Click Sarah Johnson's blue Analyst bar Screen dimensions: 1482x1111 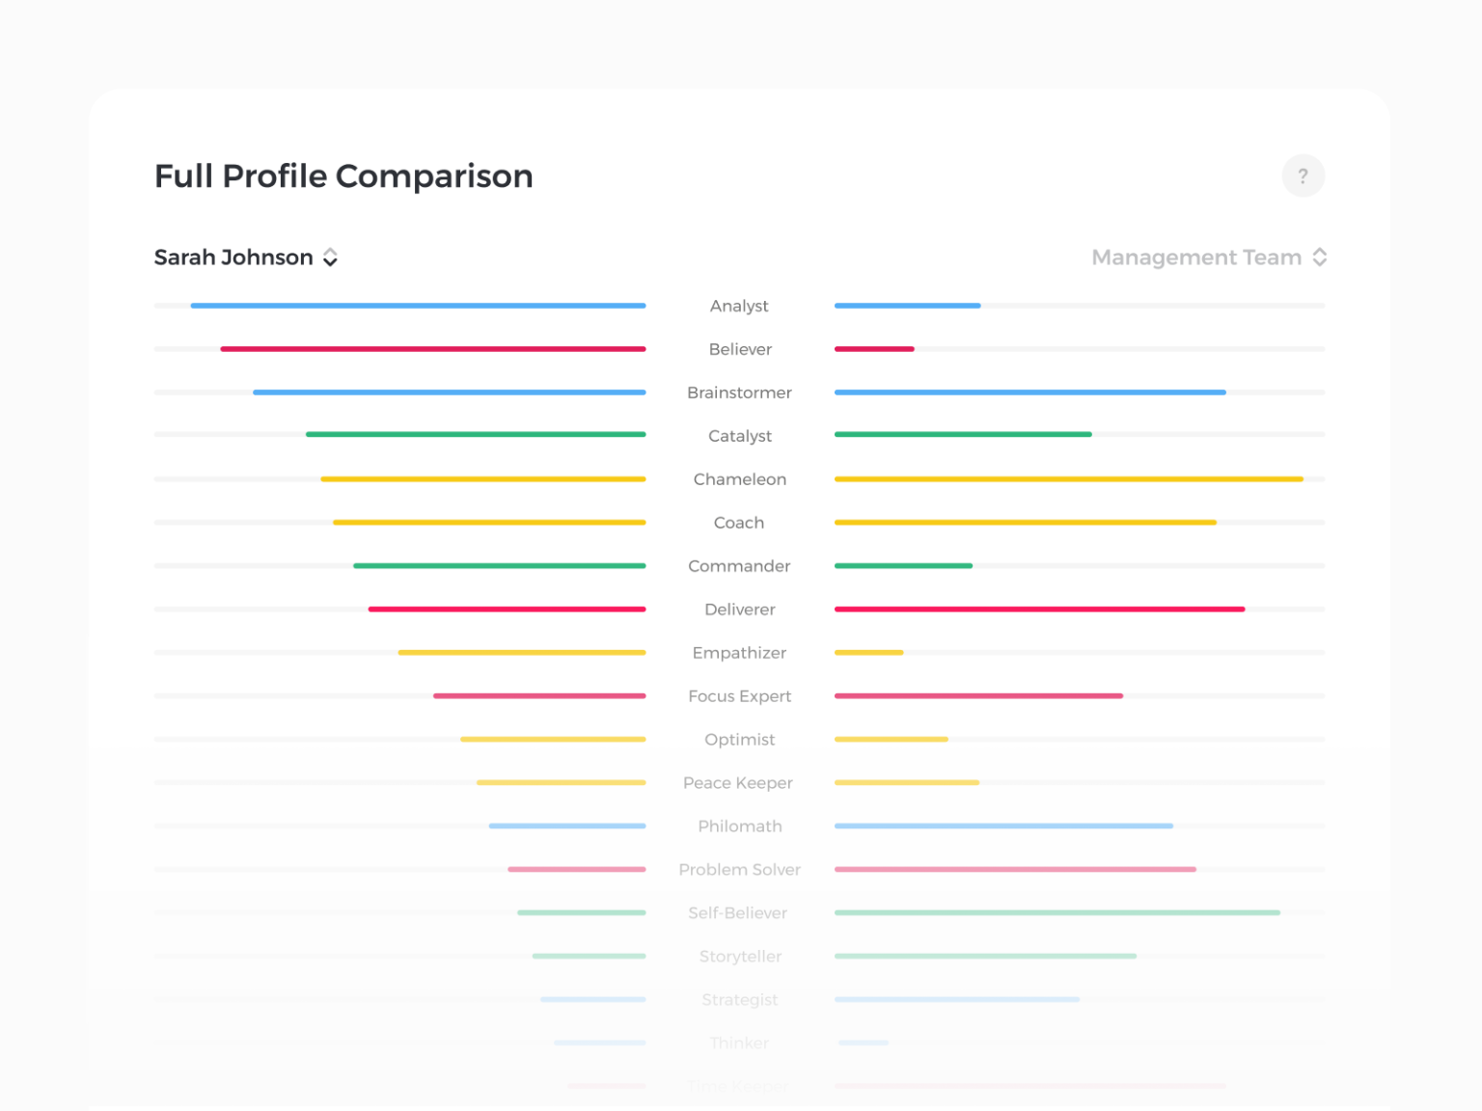click(418, 306)
